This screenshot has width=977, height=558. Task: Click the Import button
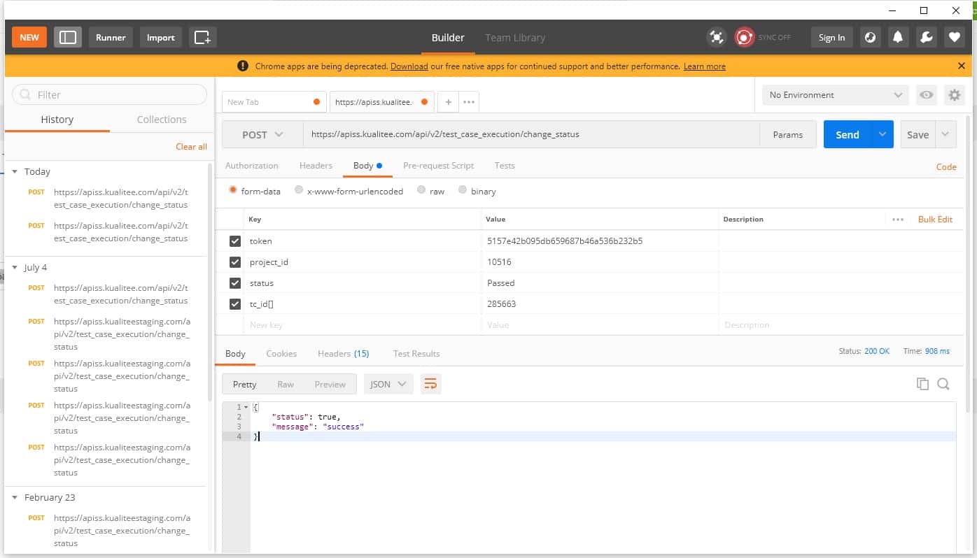pos(160,37)
